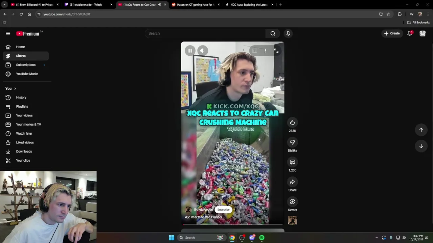The height and width of the screenshot is (243, 433).
Task: Open Home in the sidebar
Action: point(26,47)
